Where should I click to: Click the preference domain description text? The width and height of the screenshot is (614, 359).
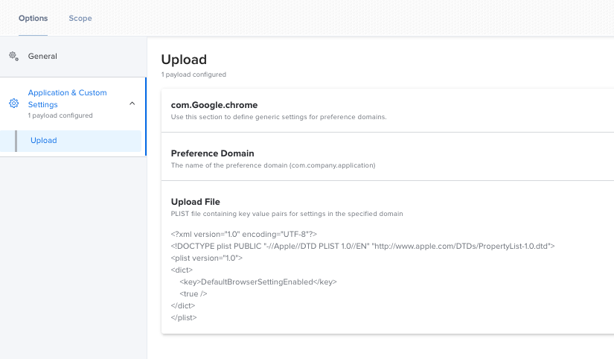click(273, 165)
